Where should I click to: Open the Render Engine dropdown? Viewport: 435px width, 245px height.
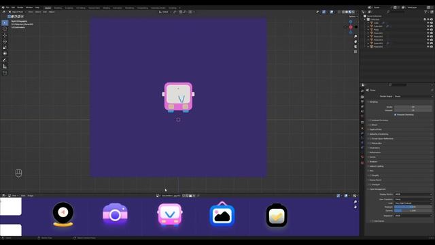pyautogui.click(x=413, y=97)
